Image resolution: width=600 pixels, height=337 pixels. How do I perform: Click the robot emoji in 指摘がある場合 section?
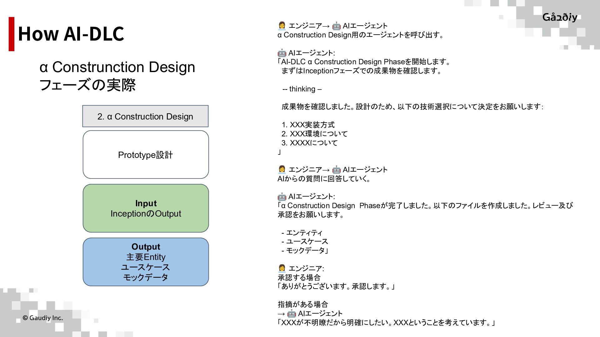291,314
